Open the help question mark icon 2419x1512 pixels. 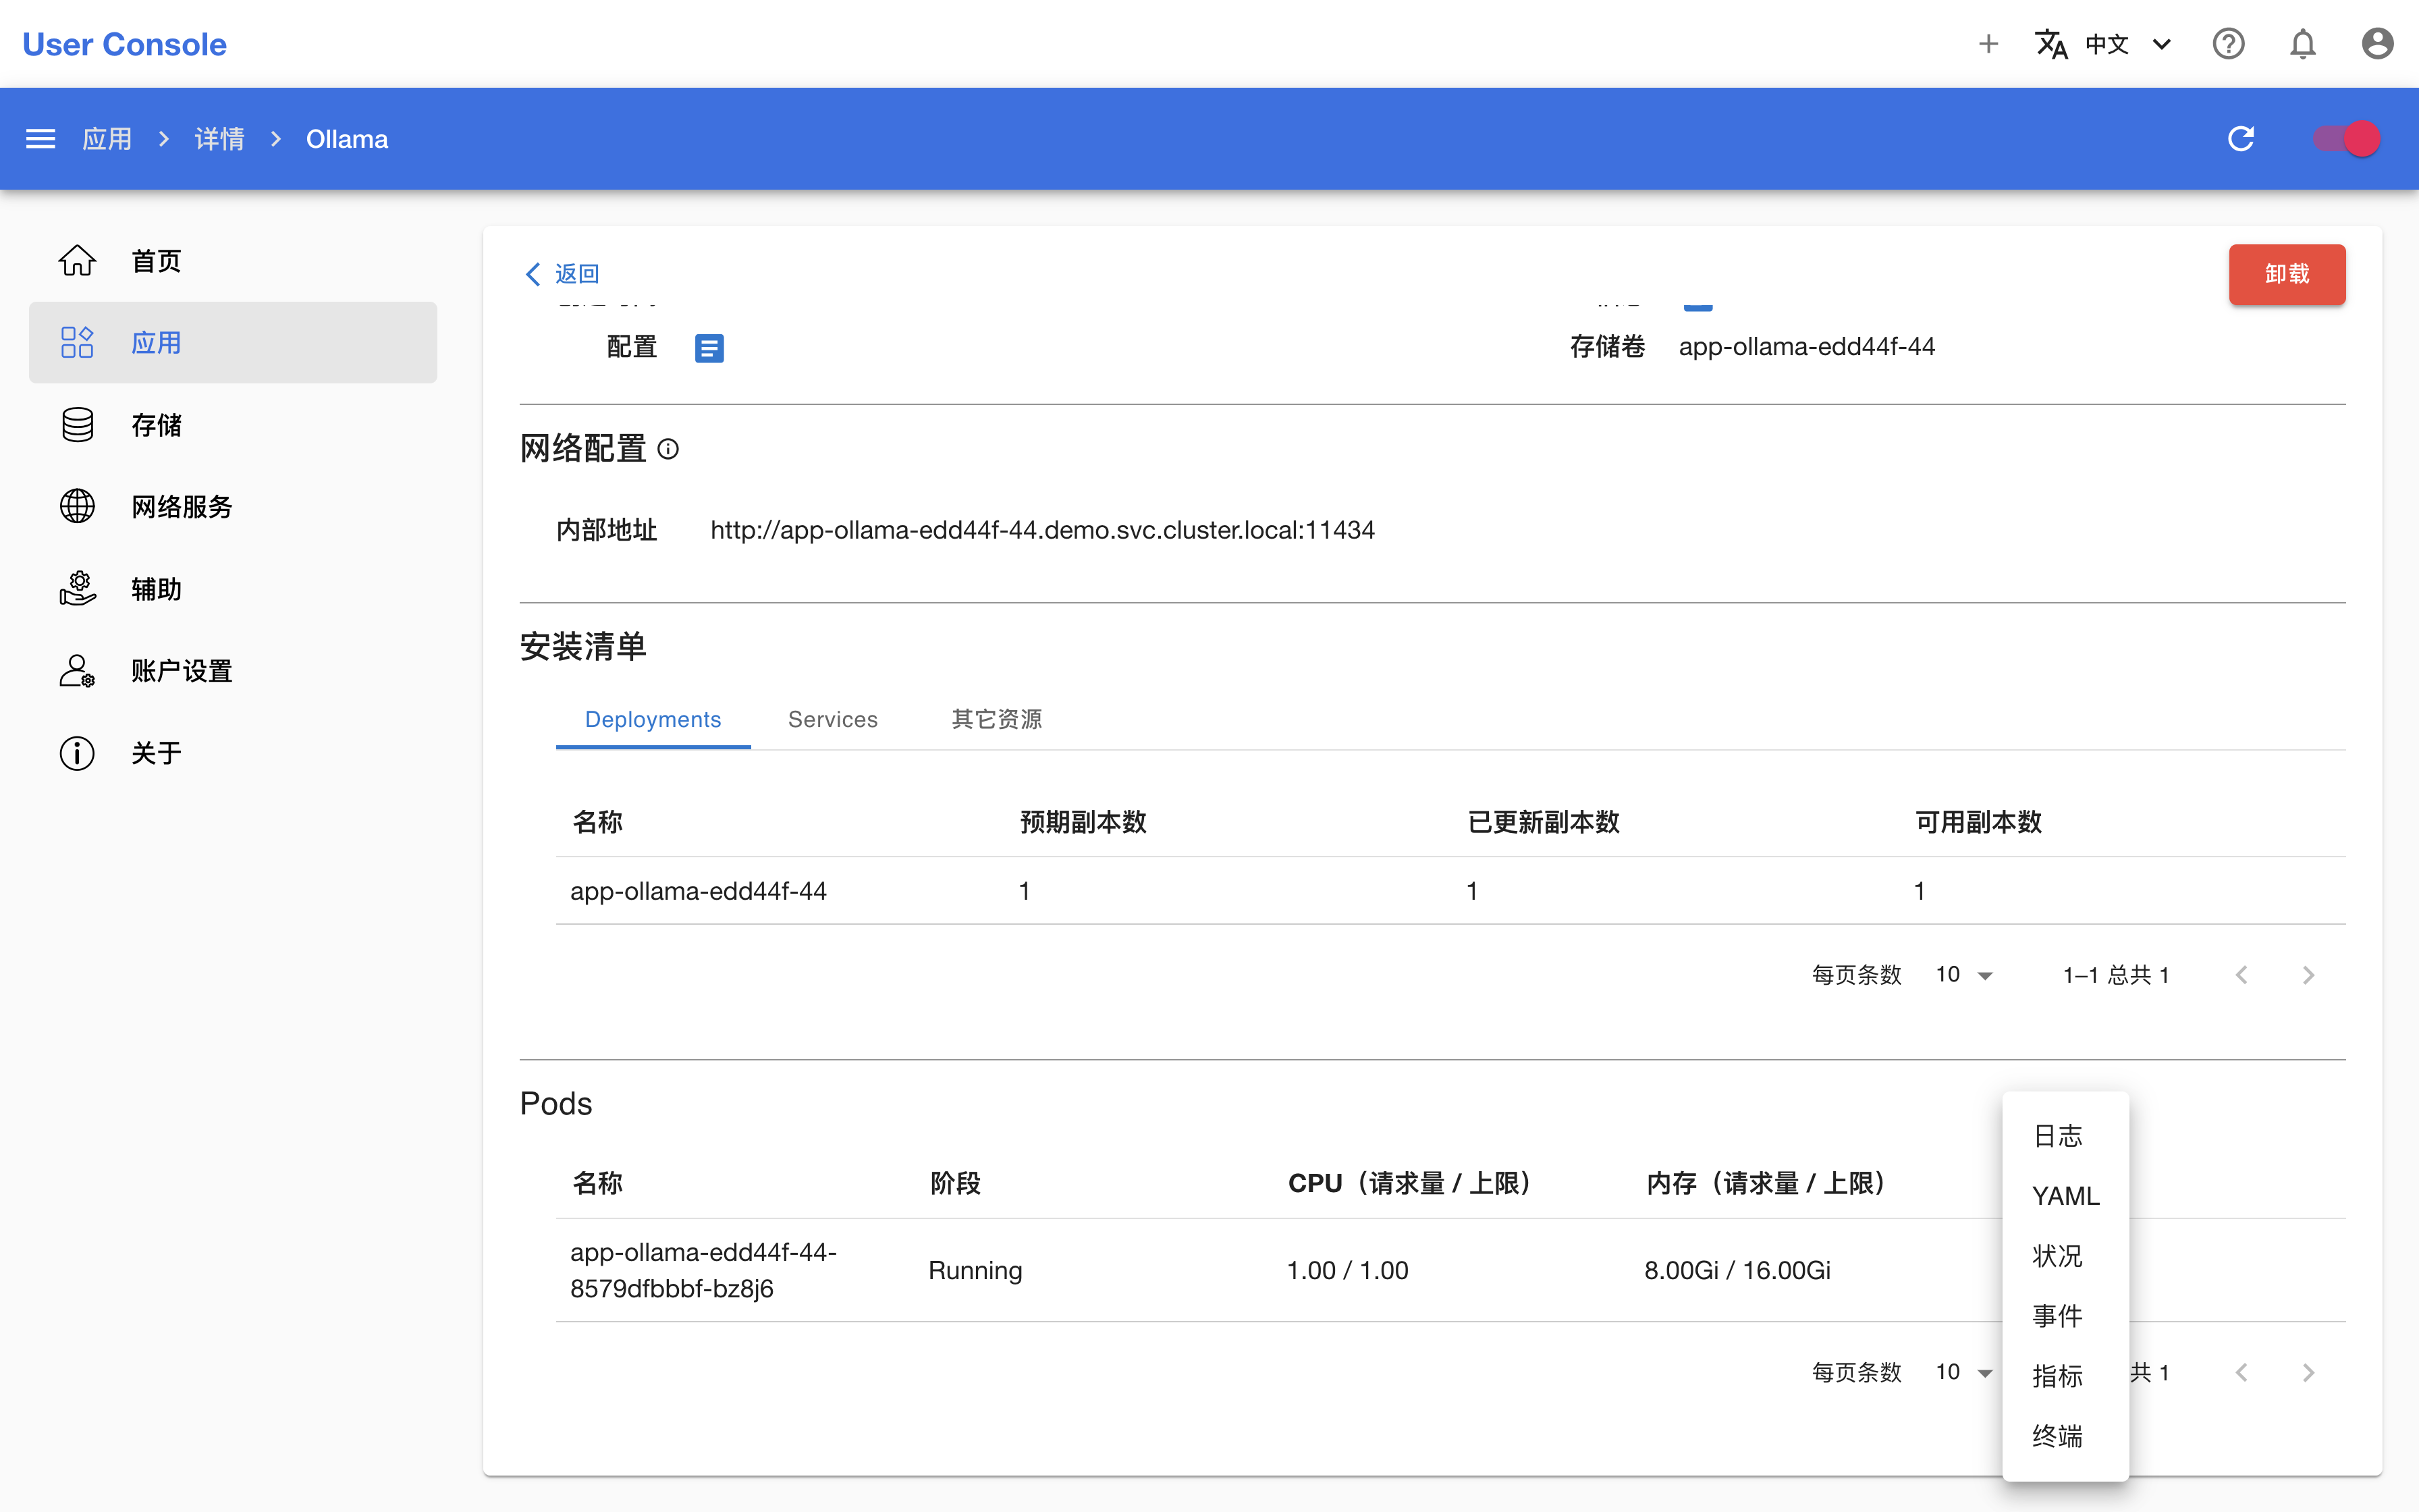click(x=2228, y=44)
